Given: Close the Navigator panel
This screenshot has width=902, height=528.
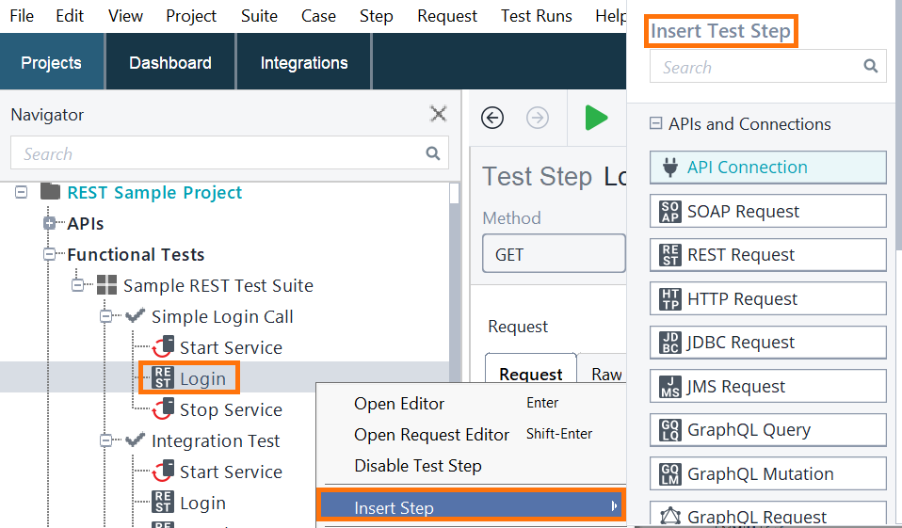Looking at the screenshot, I should pyautogui.click(x=439, y=114).
